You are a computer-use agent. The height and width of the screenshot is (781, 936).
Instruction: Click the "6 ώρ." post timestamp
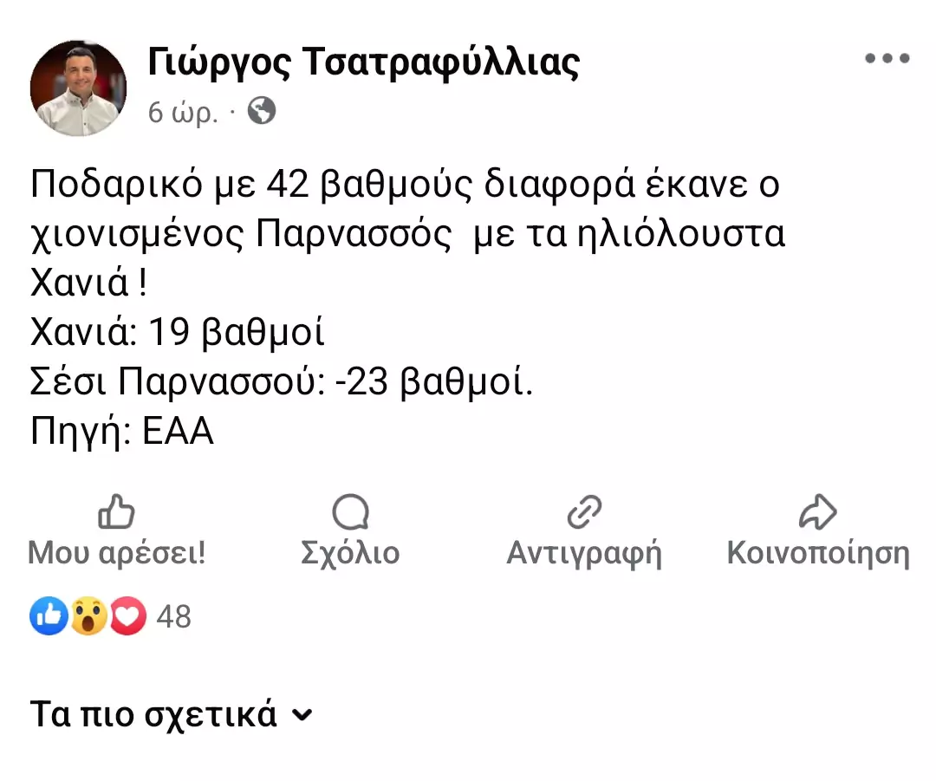pos(183,113)
